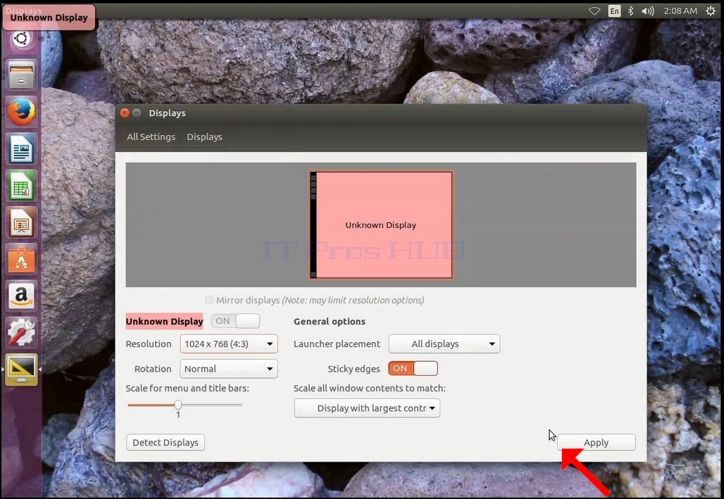Minimize the Displays window
724x499 pixels.
pos(137,113)
